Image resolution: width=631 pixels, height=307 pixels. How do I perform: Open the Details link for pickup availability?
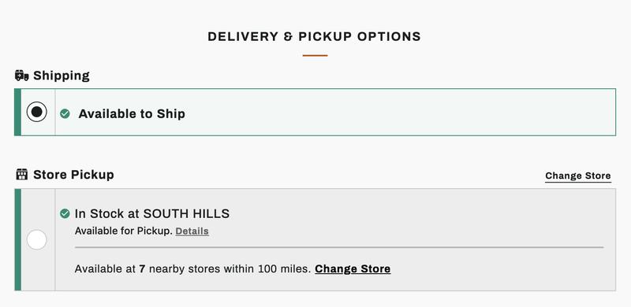192,231
